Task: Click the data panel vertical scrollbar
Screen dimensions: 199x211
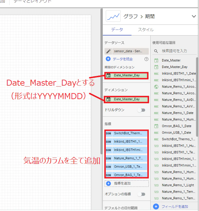Action: click(102, 81)
